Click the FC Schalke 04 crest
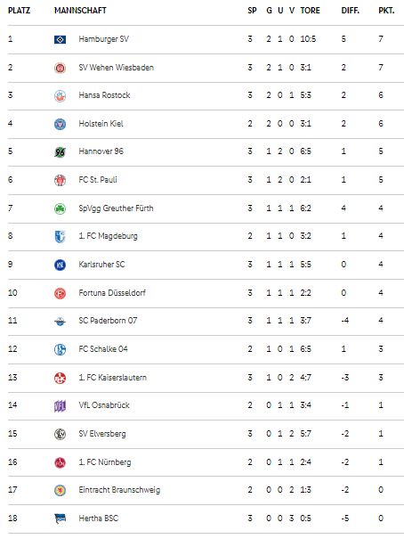404x539 pixels. 61,349
